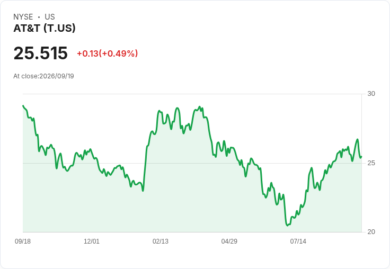Click the 30 value on the price axis
Screen dimensions: 390x269
coord(371,94)
